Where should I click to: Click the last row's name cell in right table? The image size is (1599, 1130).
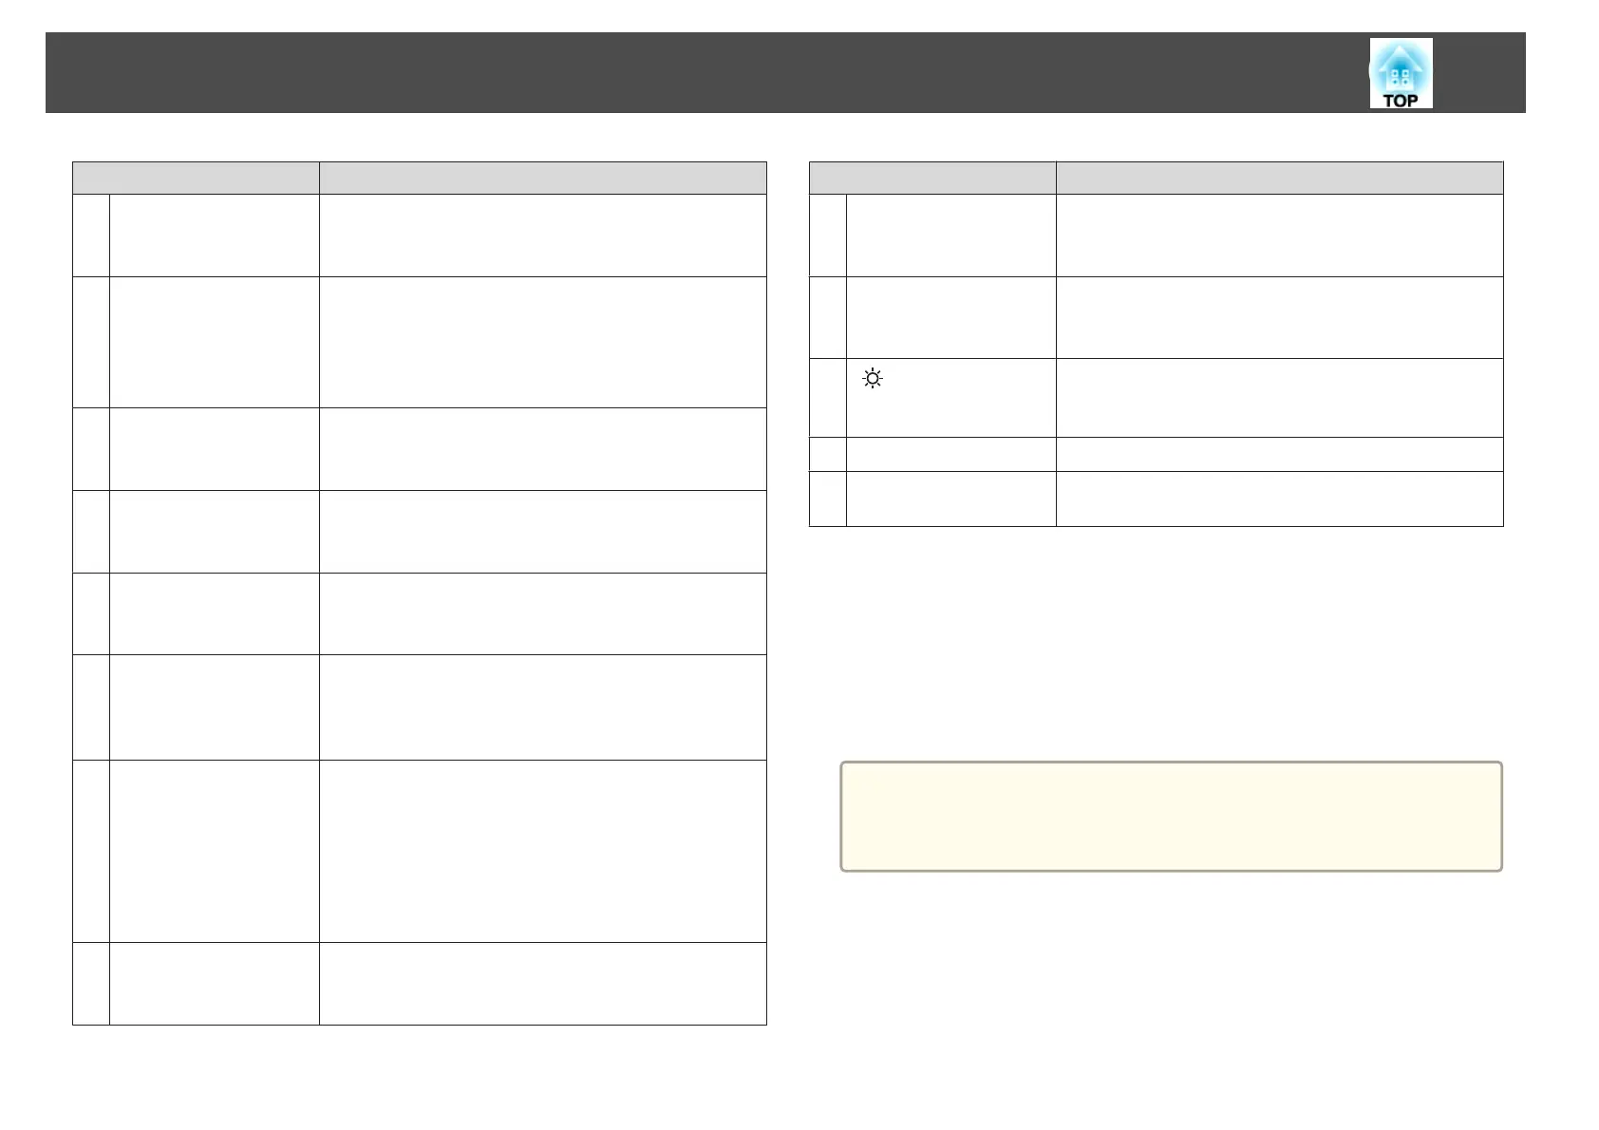tap(951, 499)
